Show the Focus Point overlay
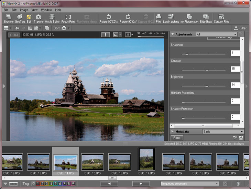Screen dimensions: 251x189 [x=68, y=19]
